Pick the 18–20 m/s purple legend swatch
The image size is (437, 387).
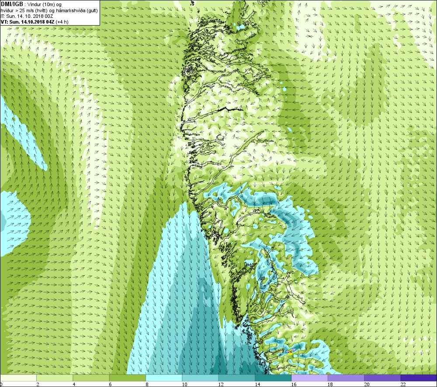pyautogui.click(x=346, y=378)
